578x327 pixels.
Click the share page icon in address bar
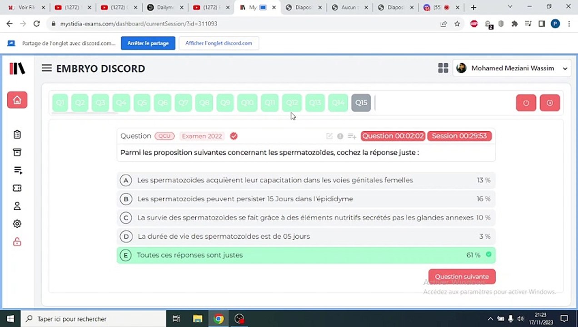[443, 24]
